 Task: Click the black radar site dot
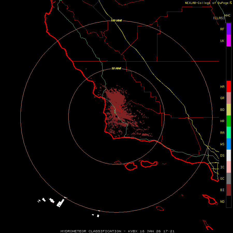click(116, 116)
